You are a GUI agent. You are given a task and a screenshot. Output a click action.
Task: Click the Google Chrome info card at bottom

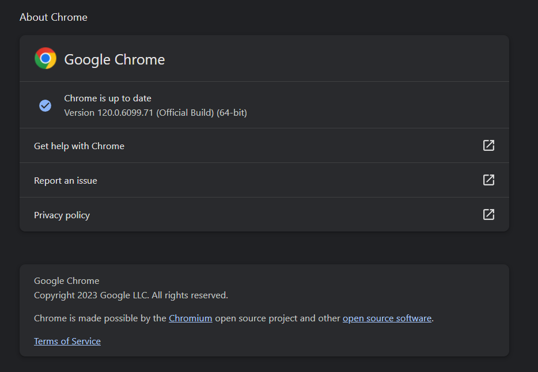264,310
